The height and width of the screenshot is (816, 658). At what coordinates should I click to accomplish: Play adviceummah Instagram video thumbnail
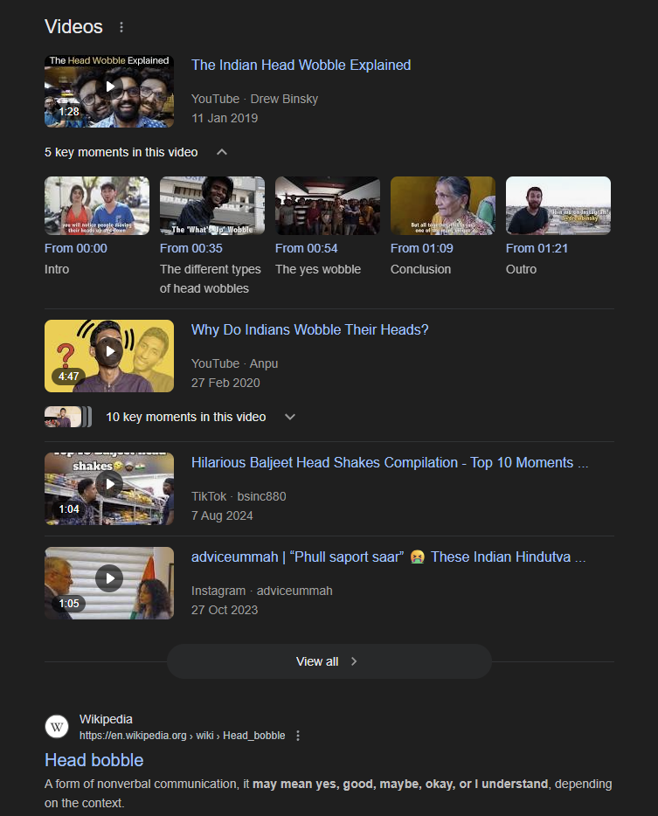click(109, 583)
